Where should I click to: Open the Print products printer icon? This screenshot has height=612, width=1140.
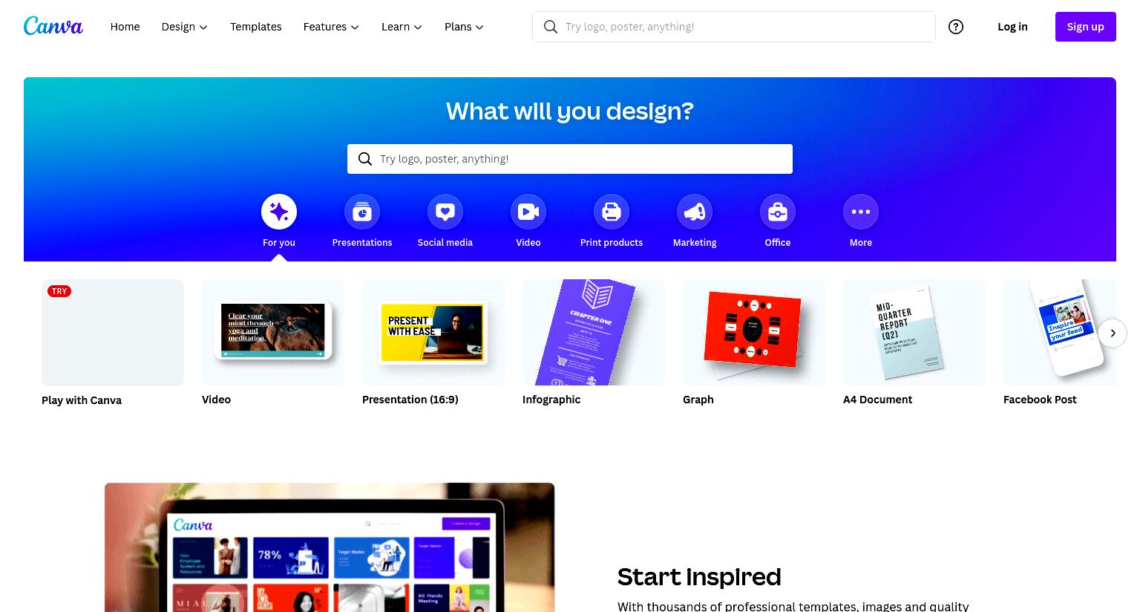tap(612, 212)
